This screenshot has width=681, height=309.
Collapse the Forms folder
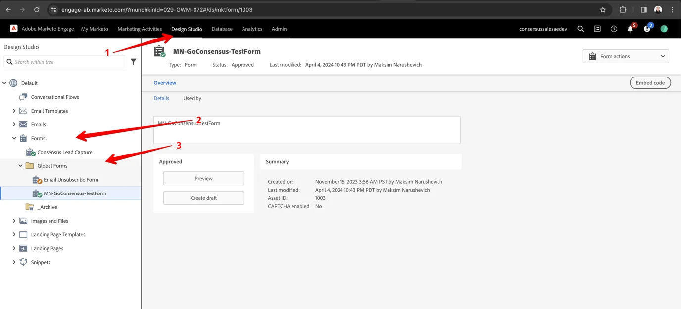point(14,138)
